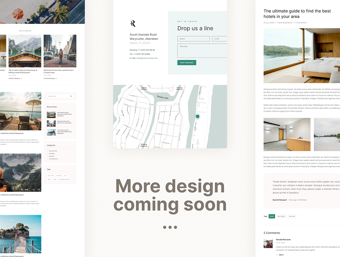Click the green map location pin
This screenshot has height=257, width=340.
click(197, 117)
